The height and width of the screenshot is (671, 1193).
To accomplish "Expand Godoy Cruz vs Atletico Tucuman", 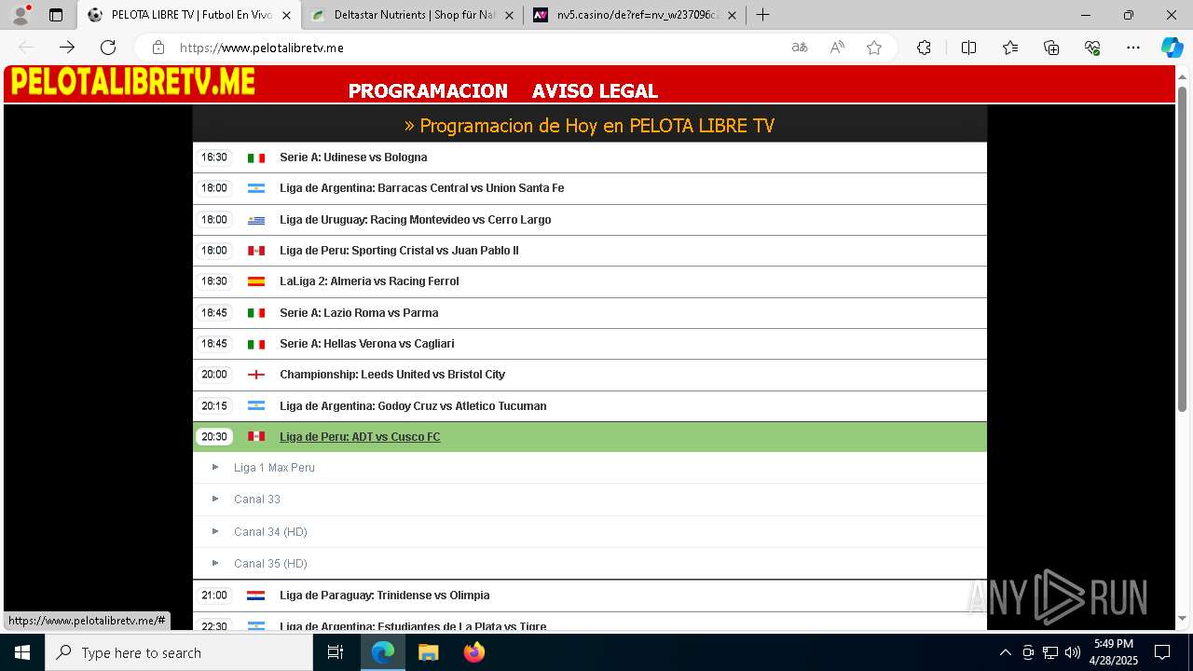I will point(589,406).
